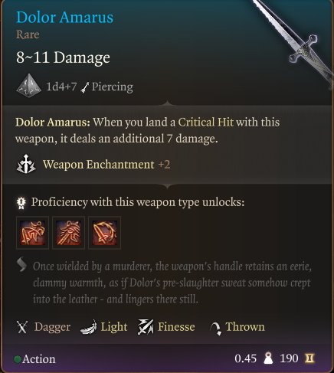Click the d4 damage die icon
The image size is (334, 373).
coord(29,86)
